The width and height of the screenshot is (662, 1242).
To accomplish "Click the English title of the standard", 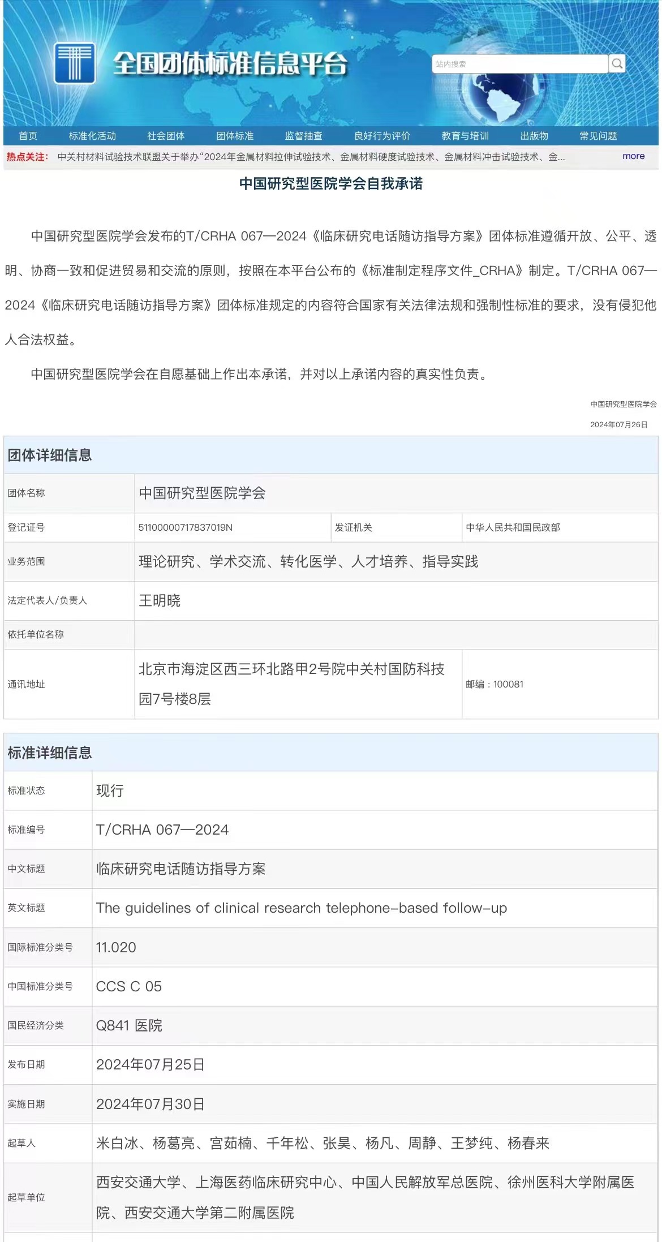I will click(x=301, y=908).
